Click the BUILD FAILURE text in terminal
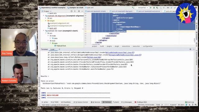Screen dimensions: 199x112 click(x=53, y=95)
